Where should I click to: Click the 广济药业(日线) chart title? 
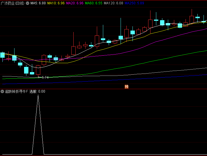tap(13, 3)
